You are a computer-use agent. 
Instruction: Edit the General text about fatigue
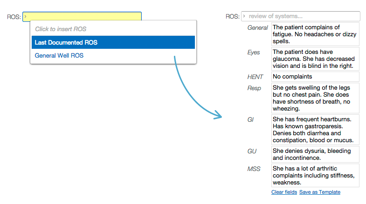tap(315, 34)
